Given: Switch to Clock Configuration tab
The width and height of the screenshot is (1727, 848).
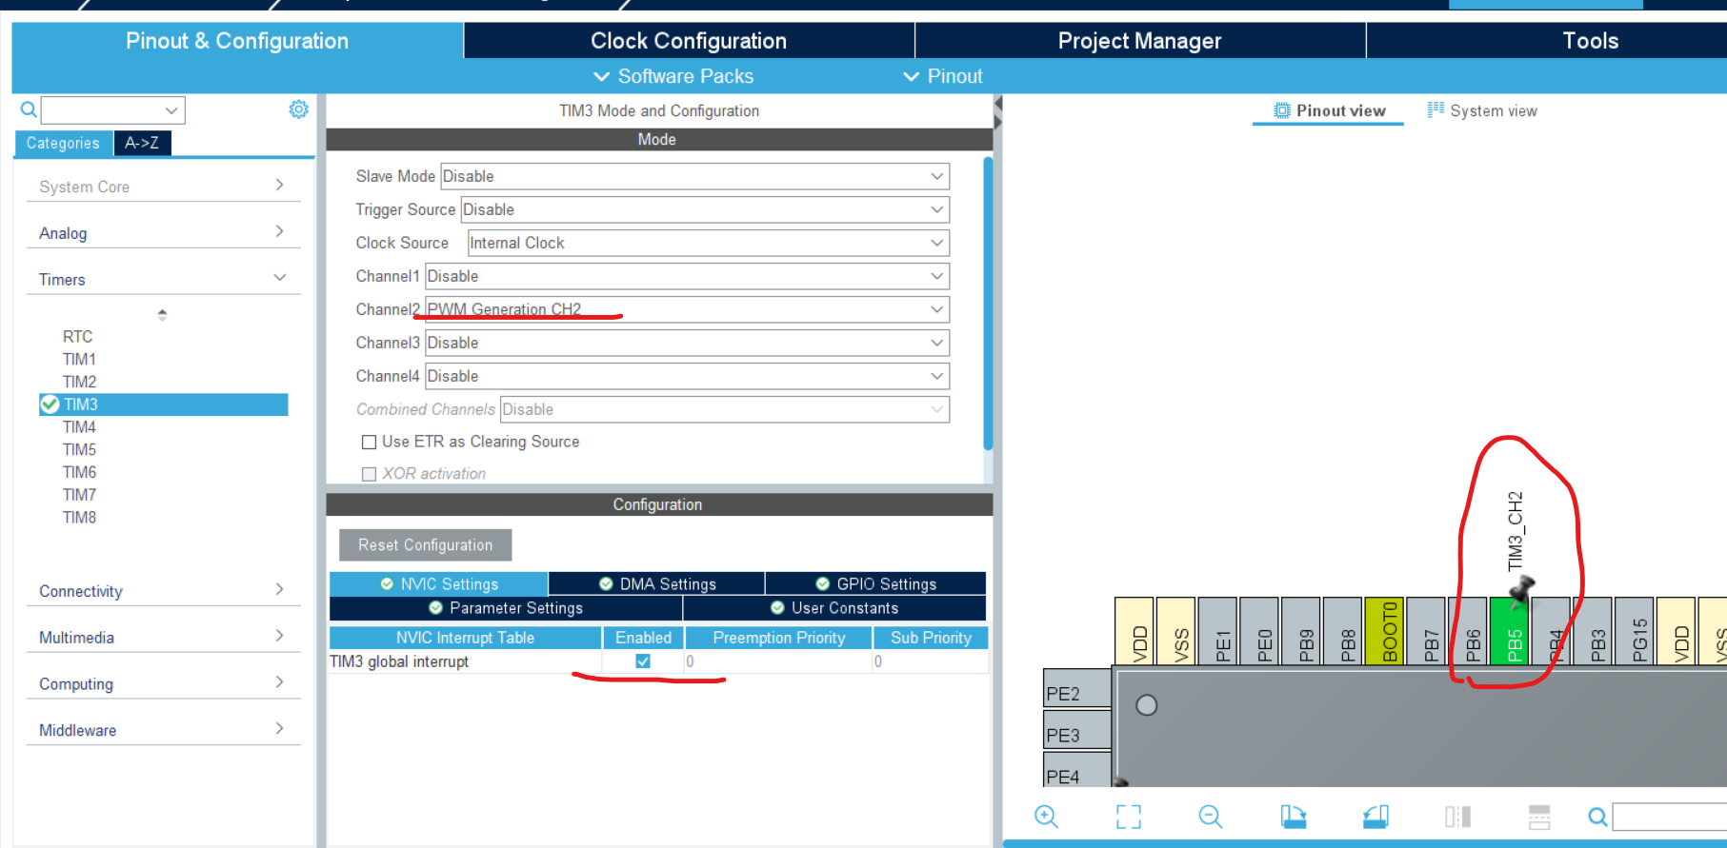Looking at the screenshot, I should coord(689,40).
